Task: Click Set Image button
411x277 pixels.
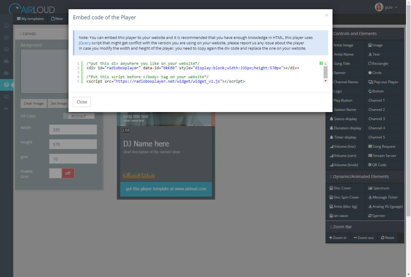Action: click(x=59, y=103)
